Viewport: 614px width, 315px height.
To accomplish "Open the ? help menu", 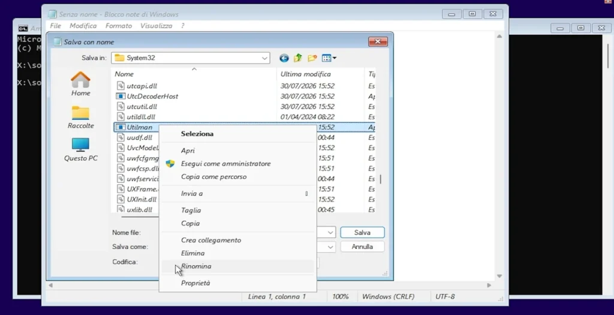I will (182, 25).
